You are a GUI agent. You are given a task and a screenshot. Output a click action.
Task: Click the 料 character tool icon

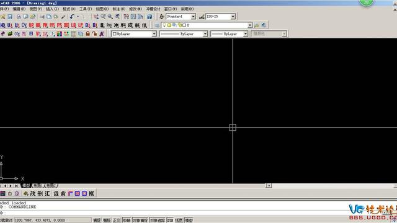[x=123, y=25]
